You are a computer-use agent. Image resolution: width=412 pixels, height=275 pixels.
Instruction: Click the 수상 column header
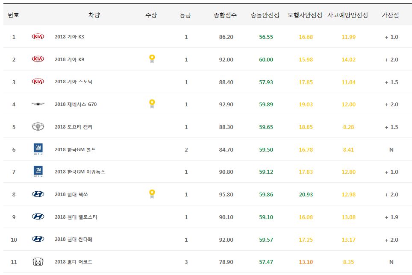[x=151, y=15]
